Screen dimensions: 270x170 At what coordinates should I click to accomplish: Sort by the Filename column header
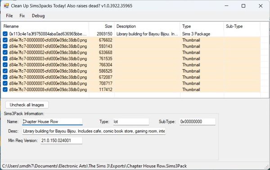click(45, 26)
